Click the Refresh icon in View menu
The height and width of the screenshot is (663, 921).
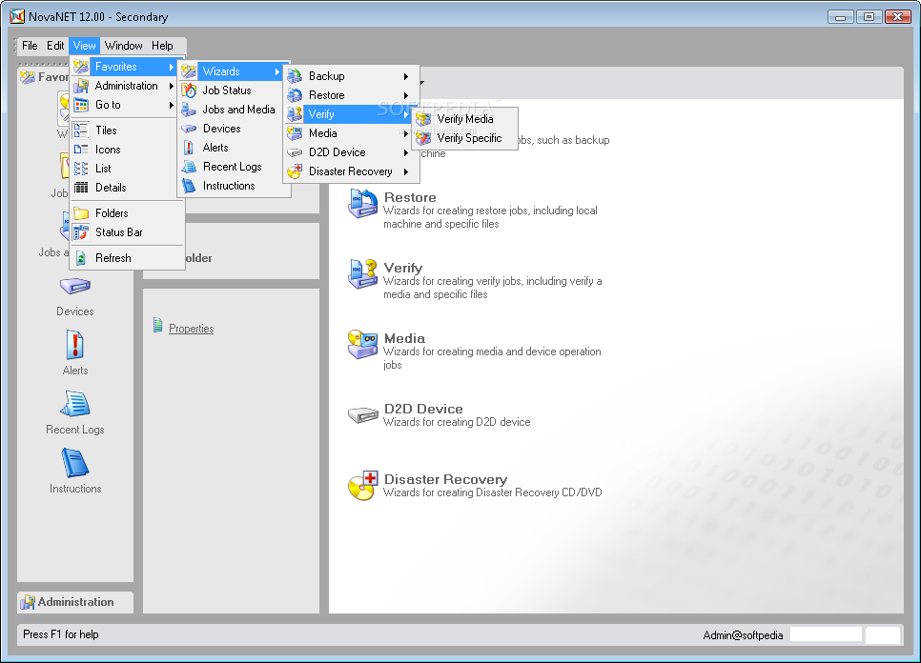click(81, 258)
